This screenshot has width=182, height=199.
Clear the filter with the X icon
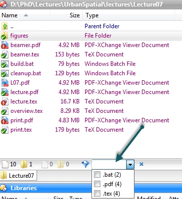click(x=141, y=164)
